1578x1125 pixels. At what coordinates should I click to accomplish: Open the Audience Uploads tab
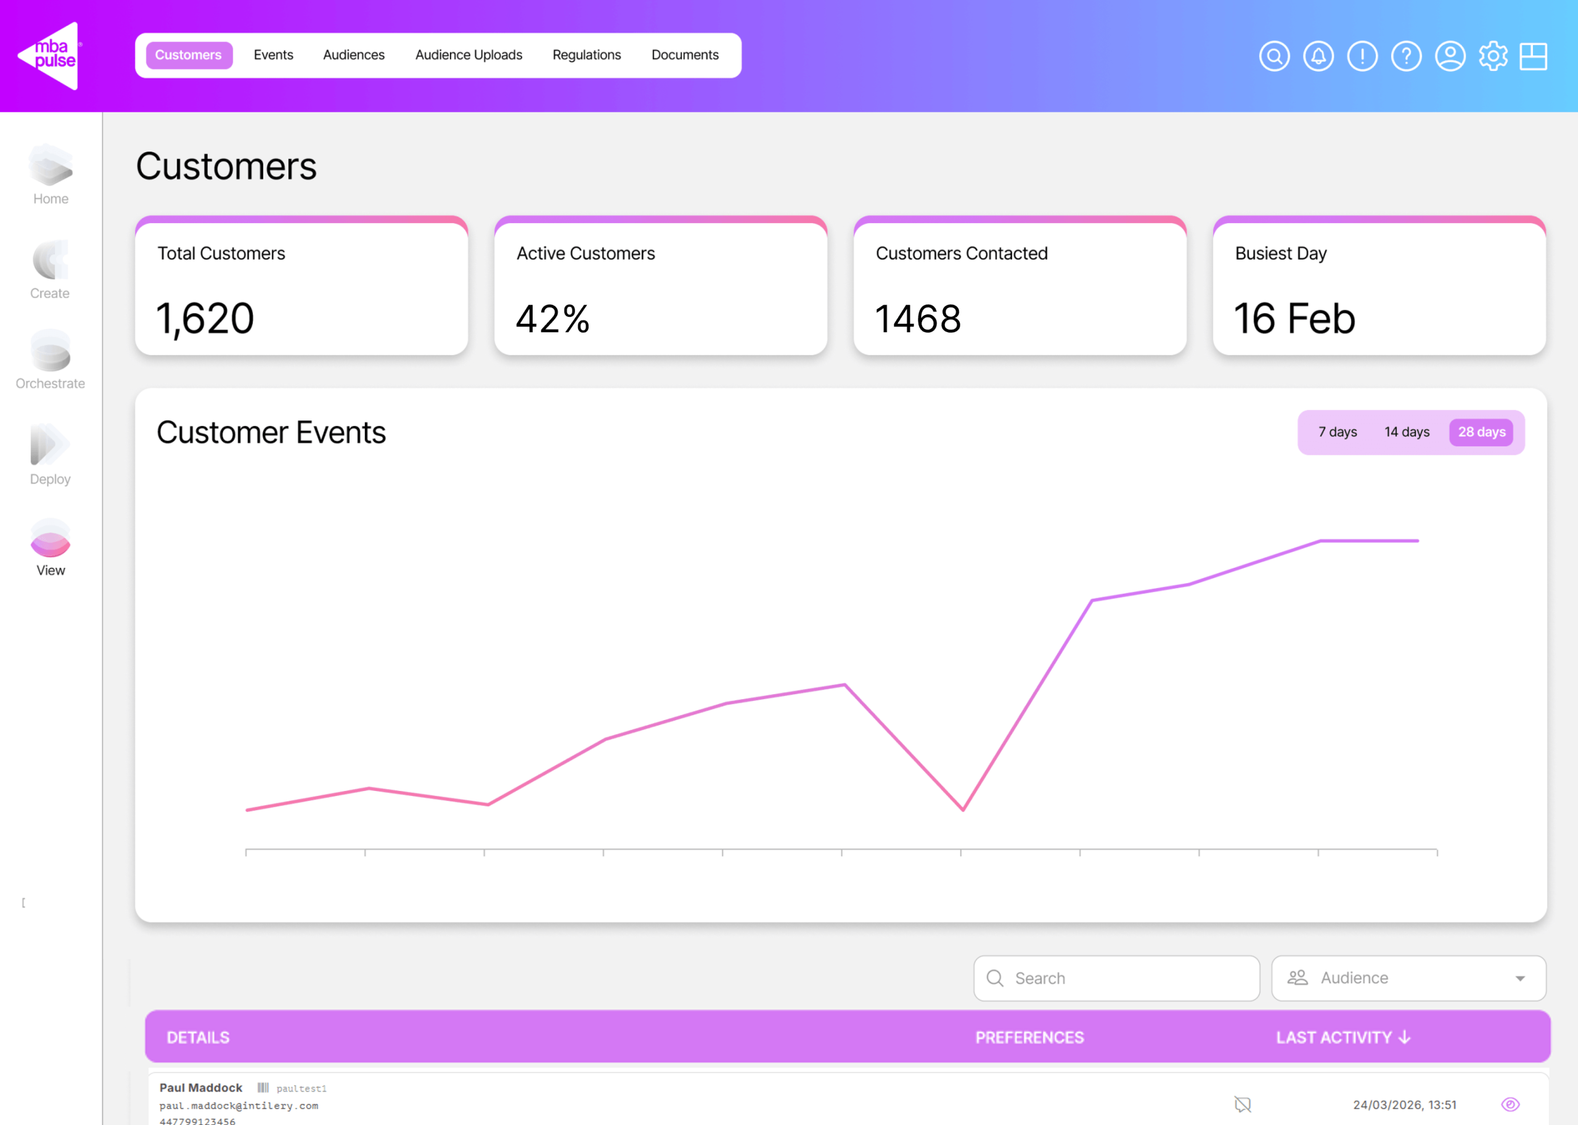(x=468, y=55)
